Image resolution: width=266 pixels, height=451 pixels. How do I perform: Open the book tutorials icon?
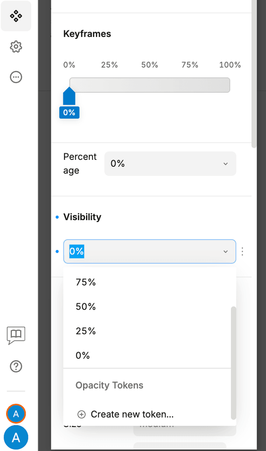16,336
